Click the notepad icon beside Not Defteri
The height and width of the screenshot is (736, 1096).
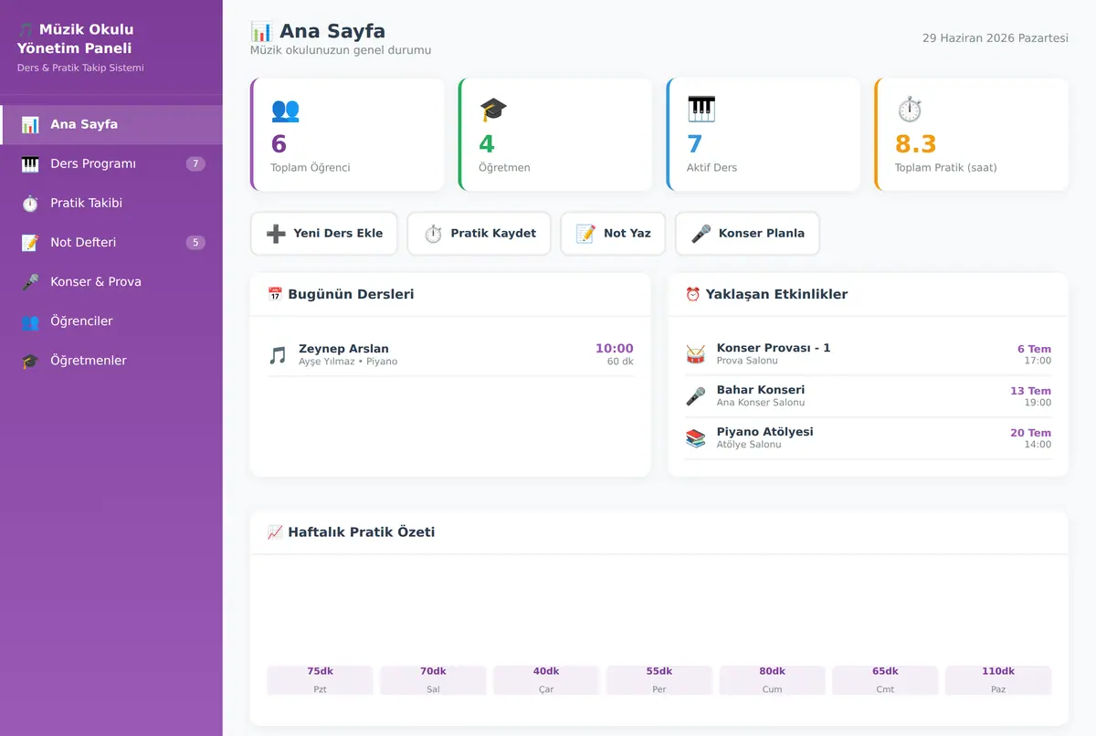(x=30, y=243)
